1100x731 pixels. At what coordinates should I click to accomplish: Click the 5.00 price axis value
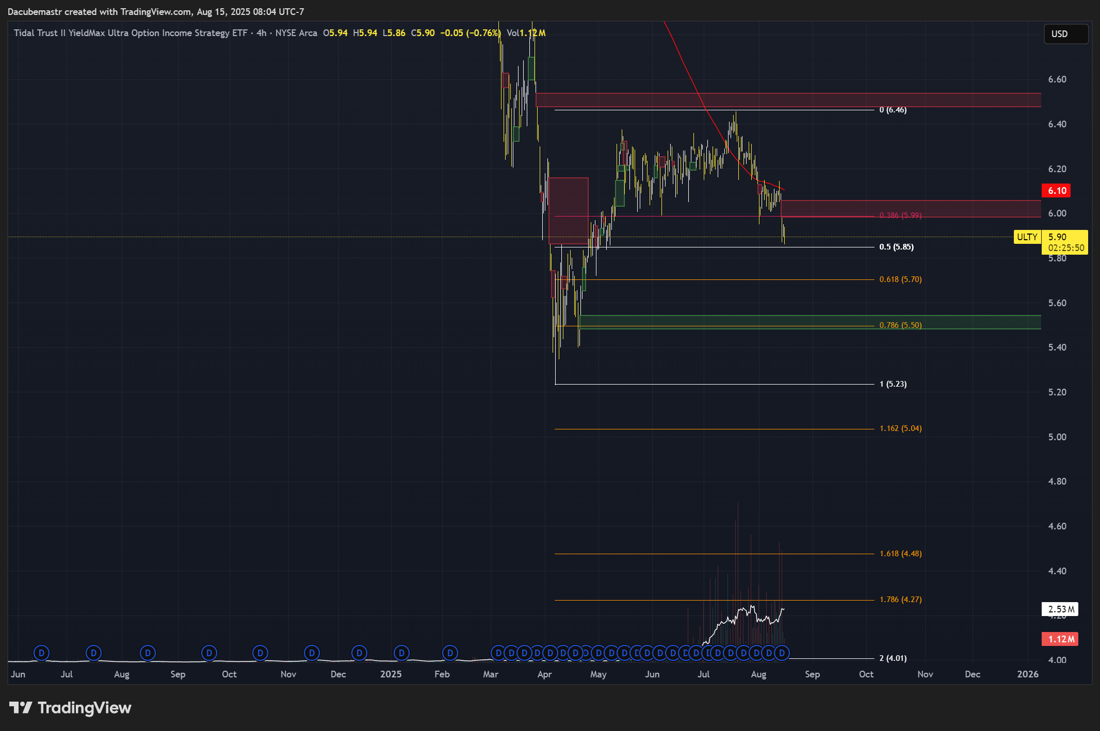click(1057, 437)
